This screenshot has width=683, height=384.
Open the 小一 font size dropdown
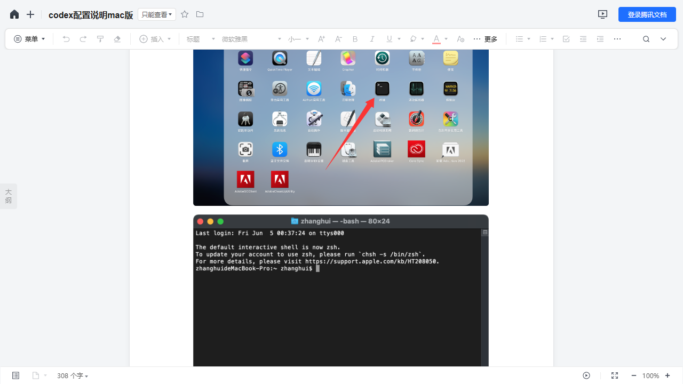(298, 39)
